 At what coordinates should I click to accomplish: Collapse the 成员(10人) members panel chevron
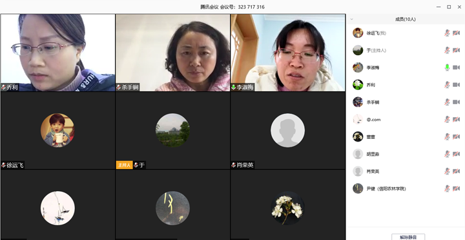pos(352,19)
